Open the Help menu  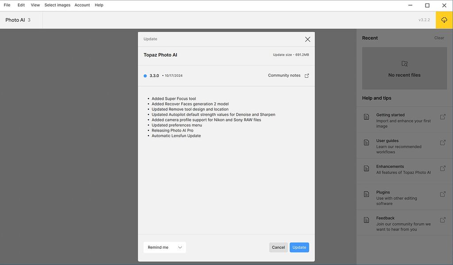tap(98, 5)
